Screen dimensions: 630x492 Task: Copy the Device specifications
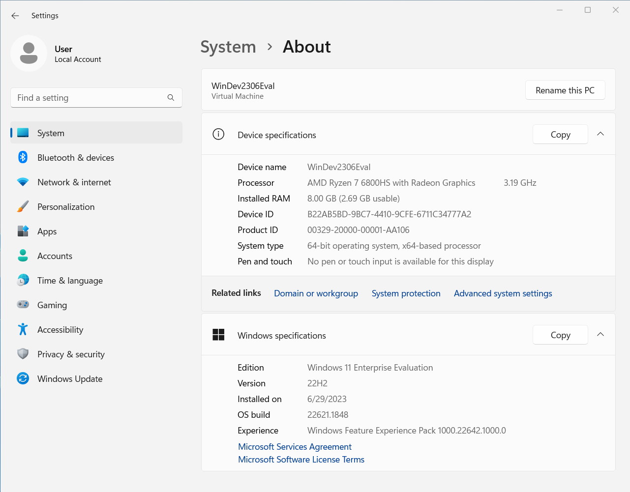tap(560, 134)
